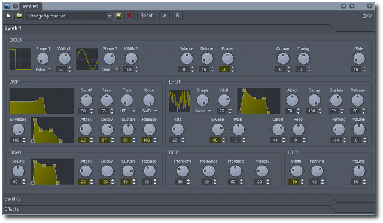Click DCO1 sine waveform display
Viewport: 383px width, 223px height.
[87, 59]
